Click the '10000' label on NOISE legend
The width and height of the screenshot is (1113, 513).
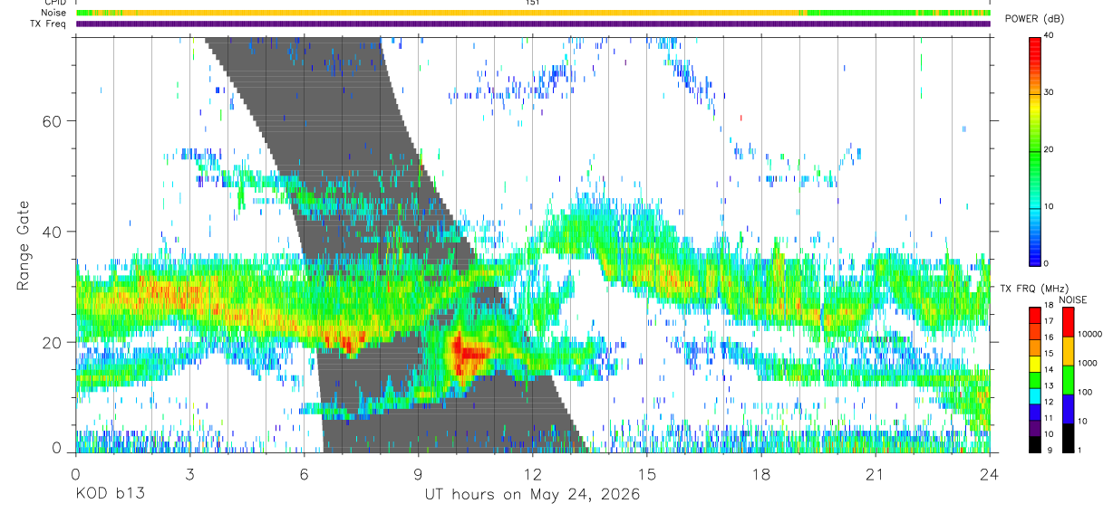tap(1091, 334)
